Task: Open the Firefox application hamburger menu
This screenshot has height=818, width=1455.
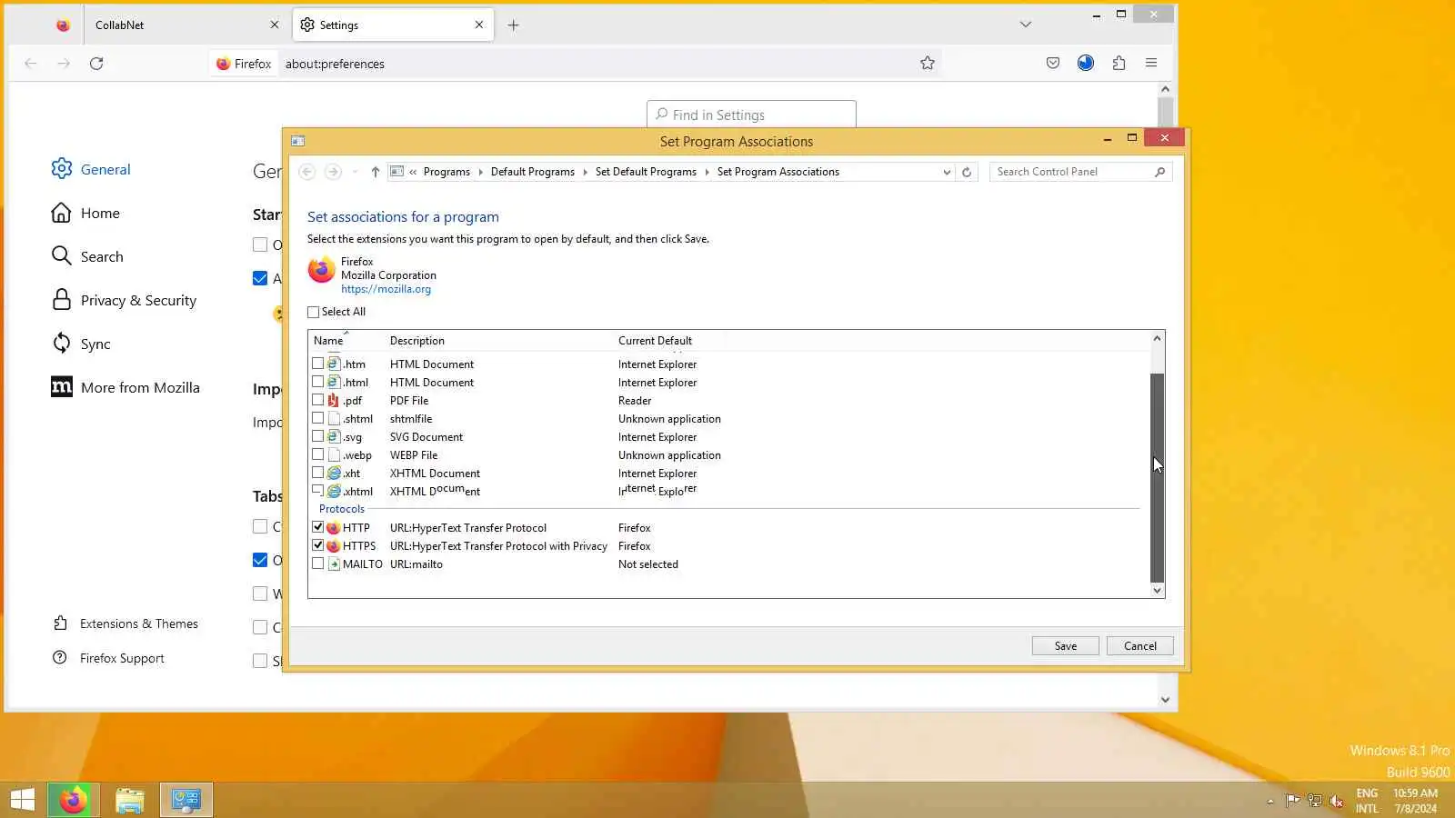Action: pyautogui.click(x=1151, y=64)
